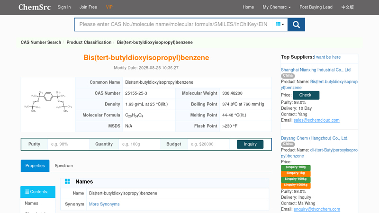Focus the Purity input field
379x213 pixels.
(x=68, y=144)
